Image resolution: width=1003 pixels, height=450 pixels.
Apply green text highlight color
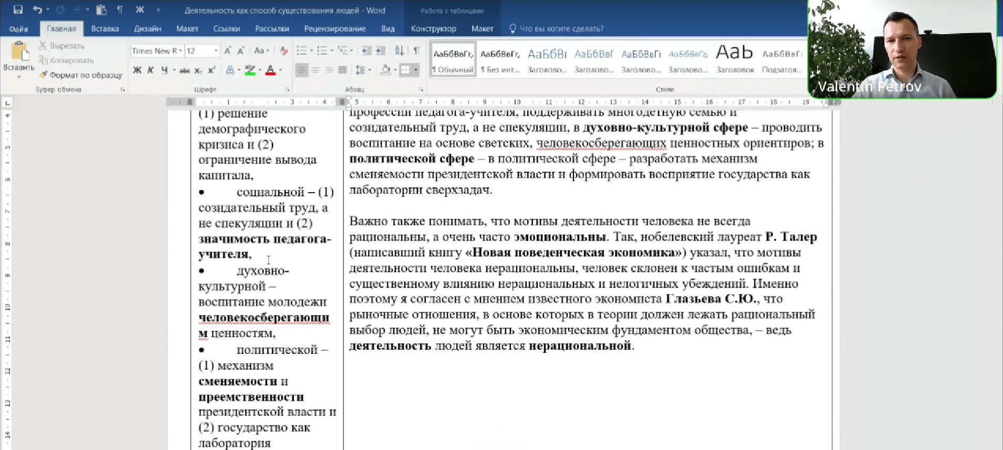tap(250, 70)
